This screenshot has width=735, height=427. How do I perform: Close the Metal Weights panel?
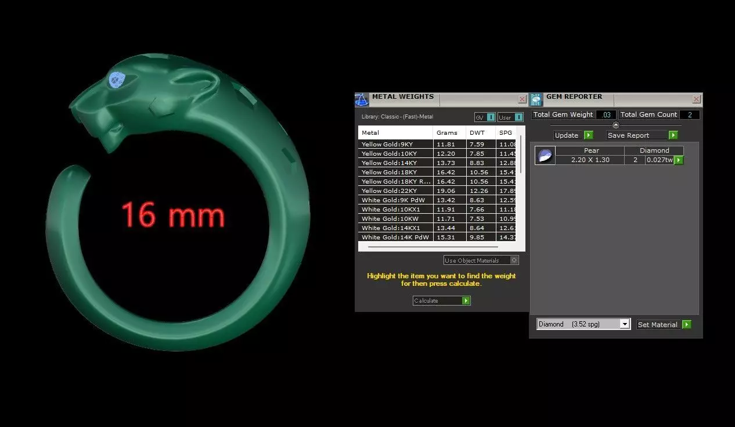point(522,99)
